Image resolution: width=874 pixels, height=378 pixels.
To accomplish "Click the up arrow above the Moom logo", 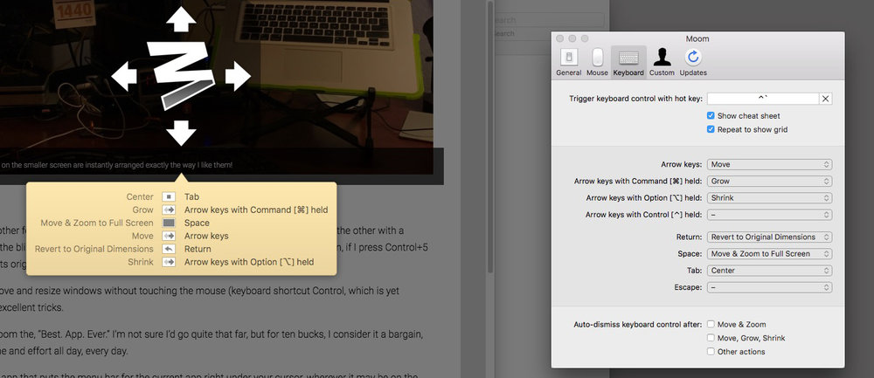I will tap(181, 19).
